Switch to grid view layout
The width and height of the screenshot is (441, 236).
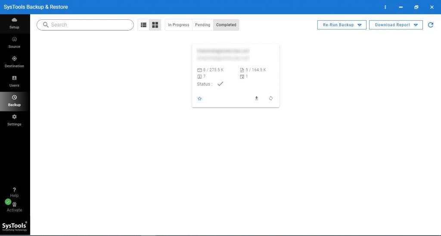(x=155, y=25)
